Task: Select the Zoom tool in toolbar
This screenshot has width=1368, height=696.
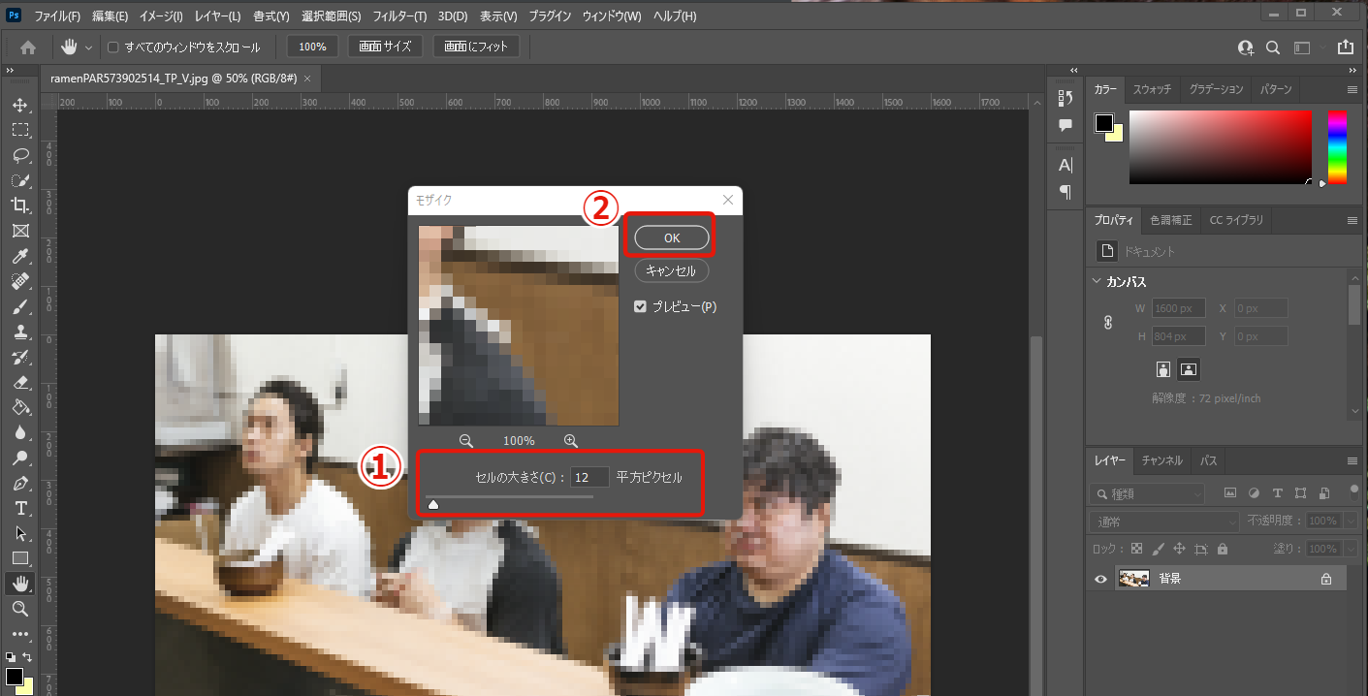Action: pyautogui.click(x=20, y=609)
